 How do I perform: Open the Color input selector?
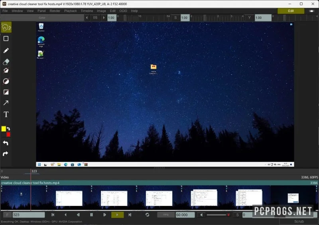(42, 18)
